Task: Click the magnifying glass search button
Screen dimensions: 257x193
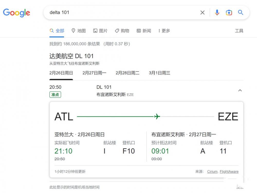Action: (x=241, y=13)
